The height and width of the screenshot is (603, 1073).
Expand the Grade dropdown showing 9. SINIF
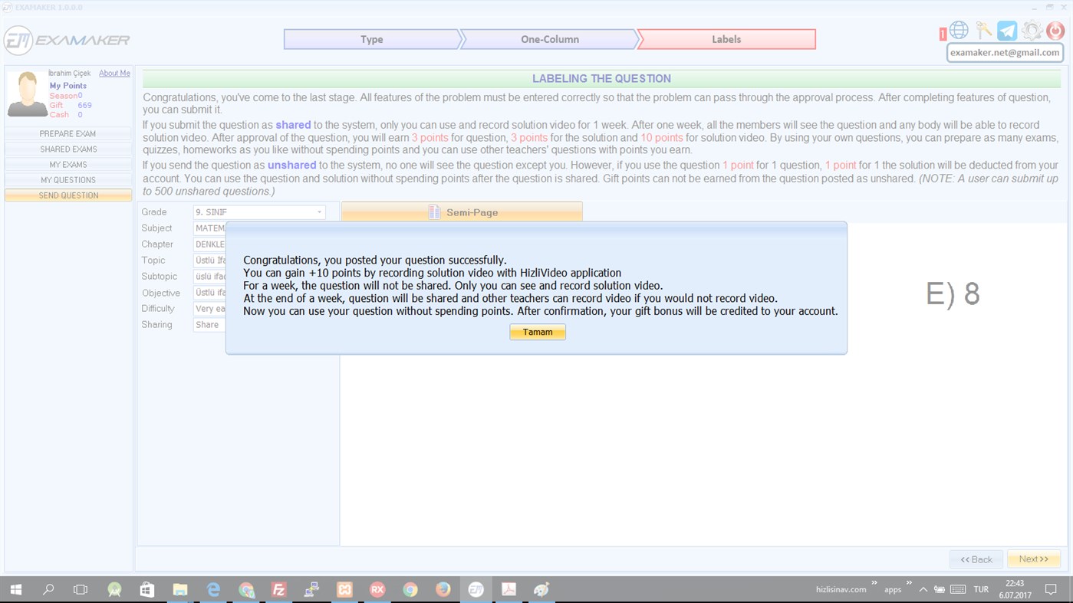click(258, 211)
